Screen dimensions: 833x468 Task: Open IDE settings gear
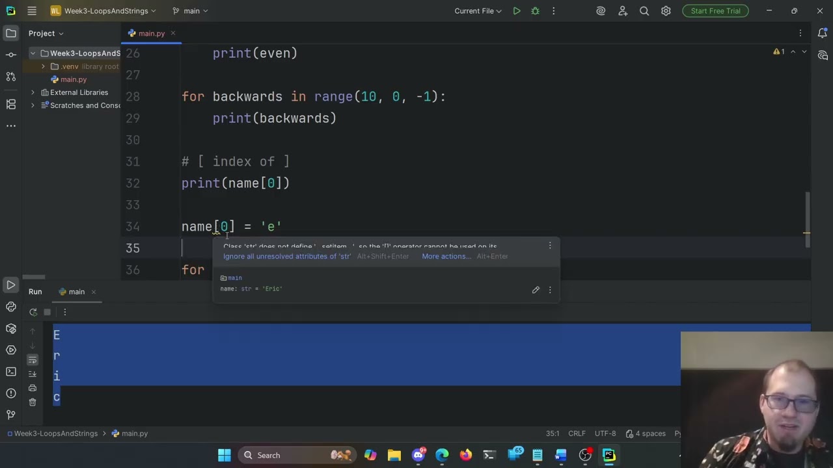[x=666, y=11]
